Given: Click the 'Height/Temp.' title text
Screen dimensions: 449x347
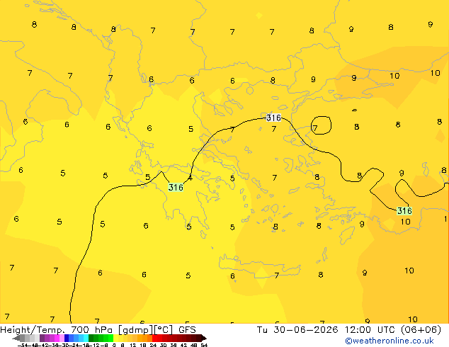Looking at the screenshot, I should coord(33,330).
